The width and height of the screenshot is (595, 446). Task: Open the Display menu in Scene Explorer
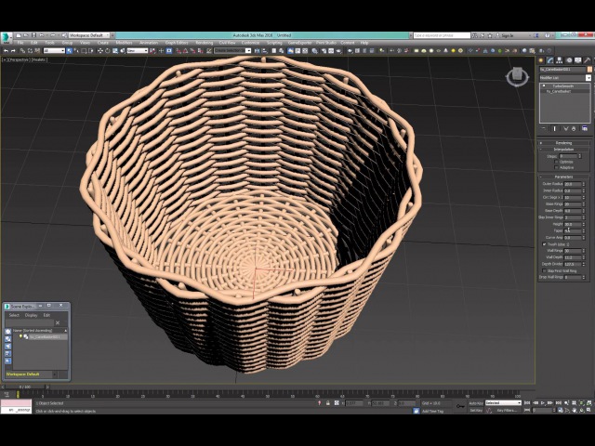pyautogui.click(x=31, y=315)
